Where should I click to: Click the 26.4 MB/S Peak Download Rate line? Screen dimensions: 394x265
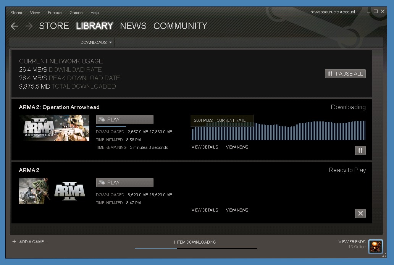coord(69,78)
